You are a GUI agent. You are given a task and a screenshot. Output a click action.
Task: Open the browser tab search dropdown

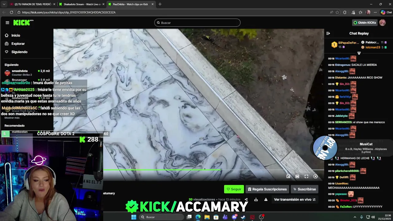[x=4, y=4]
